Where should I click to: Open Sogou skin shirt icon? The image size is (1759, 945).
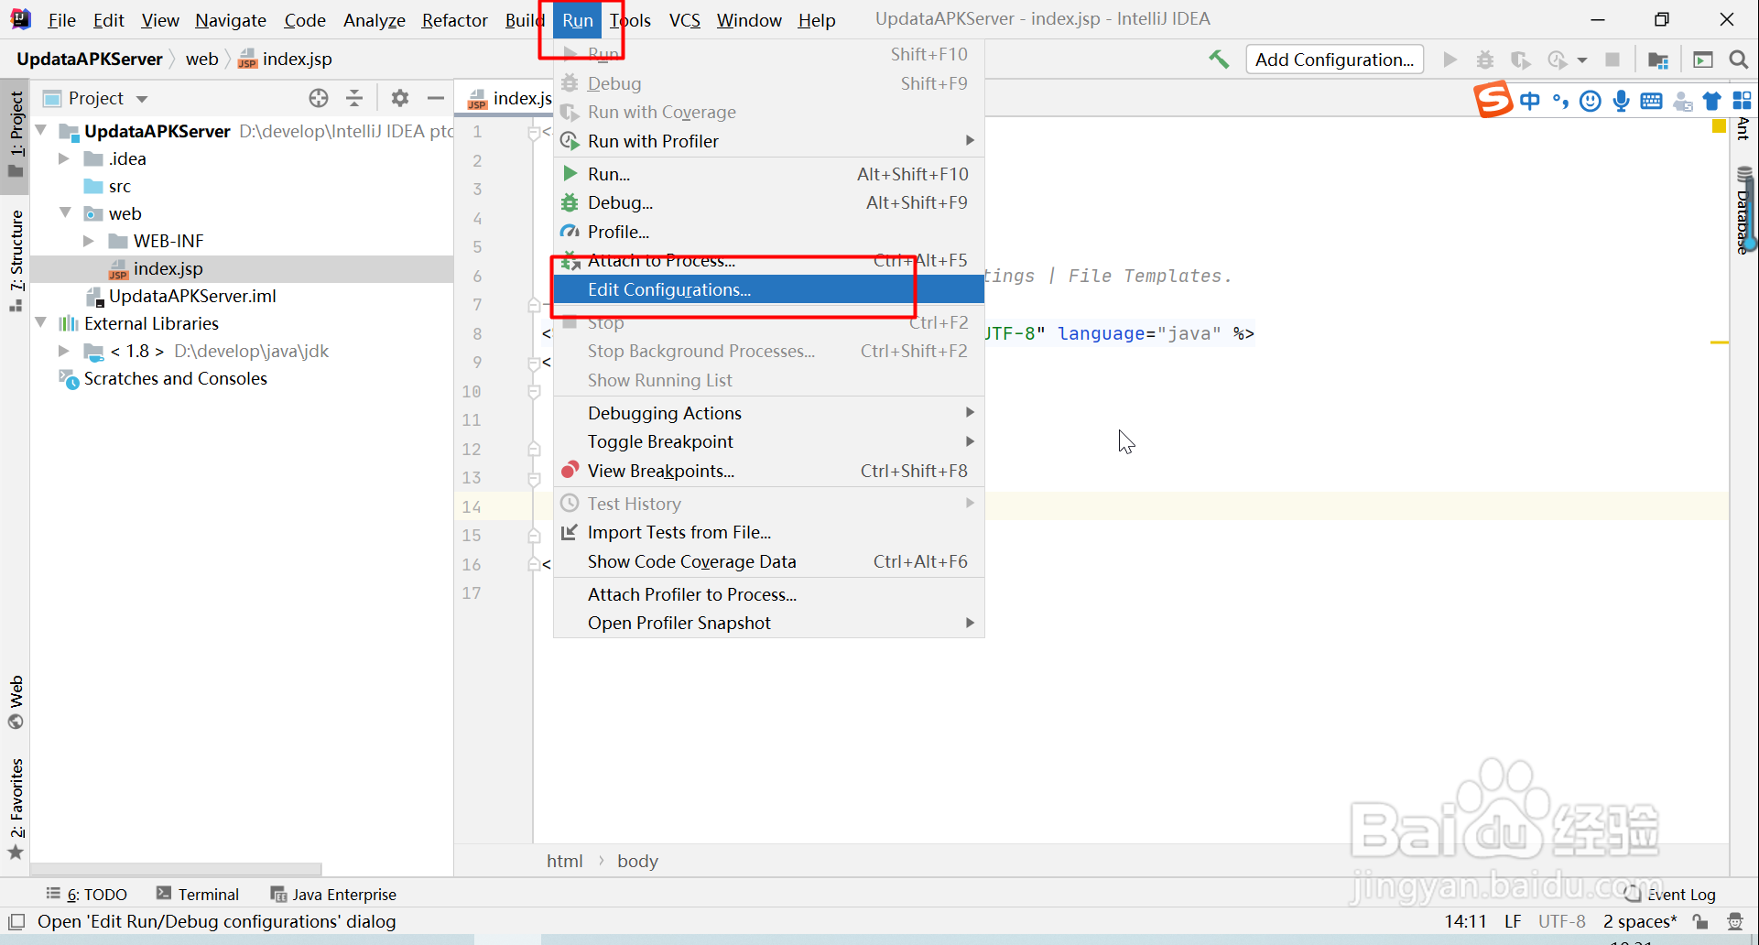coord(1711,101)
